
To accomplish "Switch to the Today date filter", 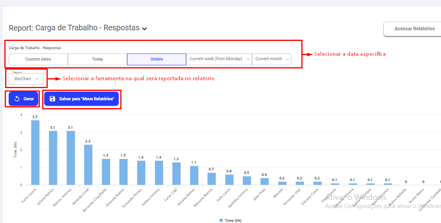I will [x=97, y=59].
